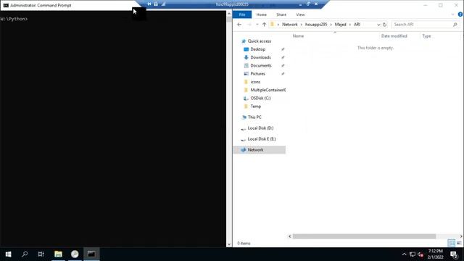Open File Explorer from the taskbar
The image size is (464, 261).
click(58, 254)
